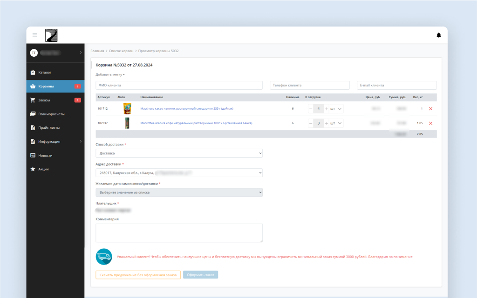This screenshot has width=477, height=298.
Task: Click the company logo in header
Action: [x=51, y=35]
